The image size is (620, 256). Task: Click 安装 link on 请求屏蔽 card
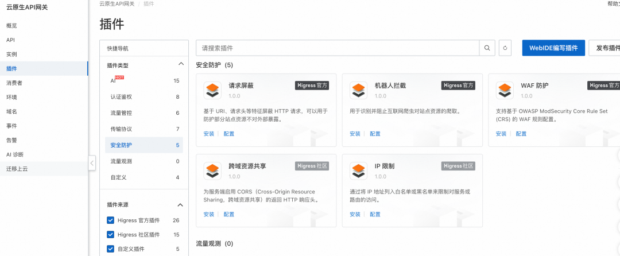209,134
